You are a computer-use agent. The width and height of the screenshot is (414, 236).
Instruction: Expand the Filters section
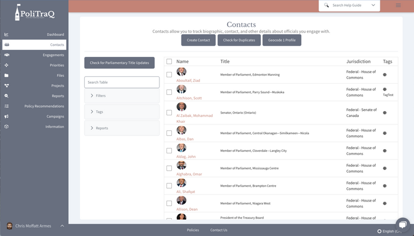tap(122, 95)
